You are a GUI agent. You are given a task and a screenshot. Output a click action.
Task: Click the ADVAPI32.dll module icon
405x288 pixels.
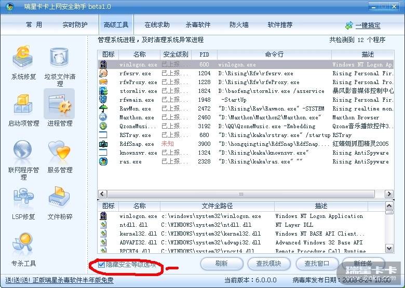coord(103,242)
